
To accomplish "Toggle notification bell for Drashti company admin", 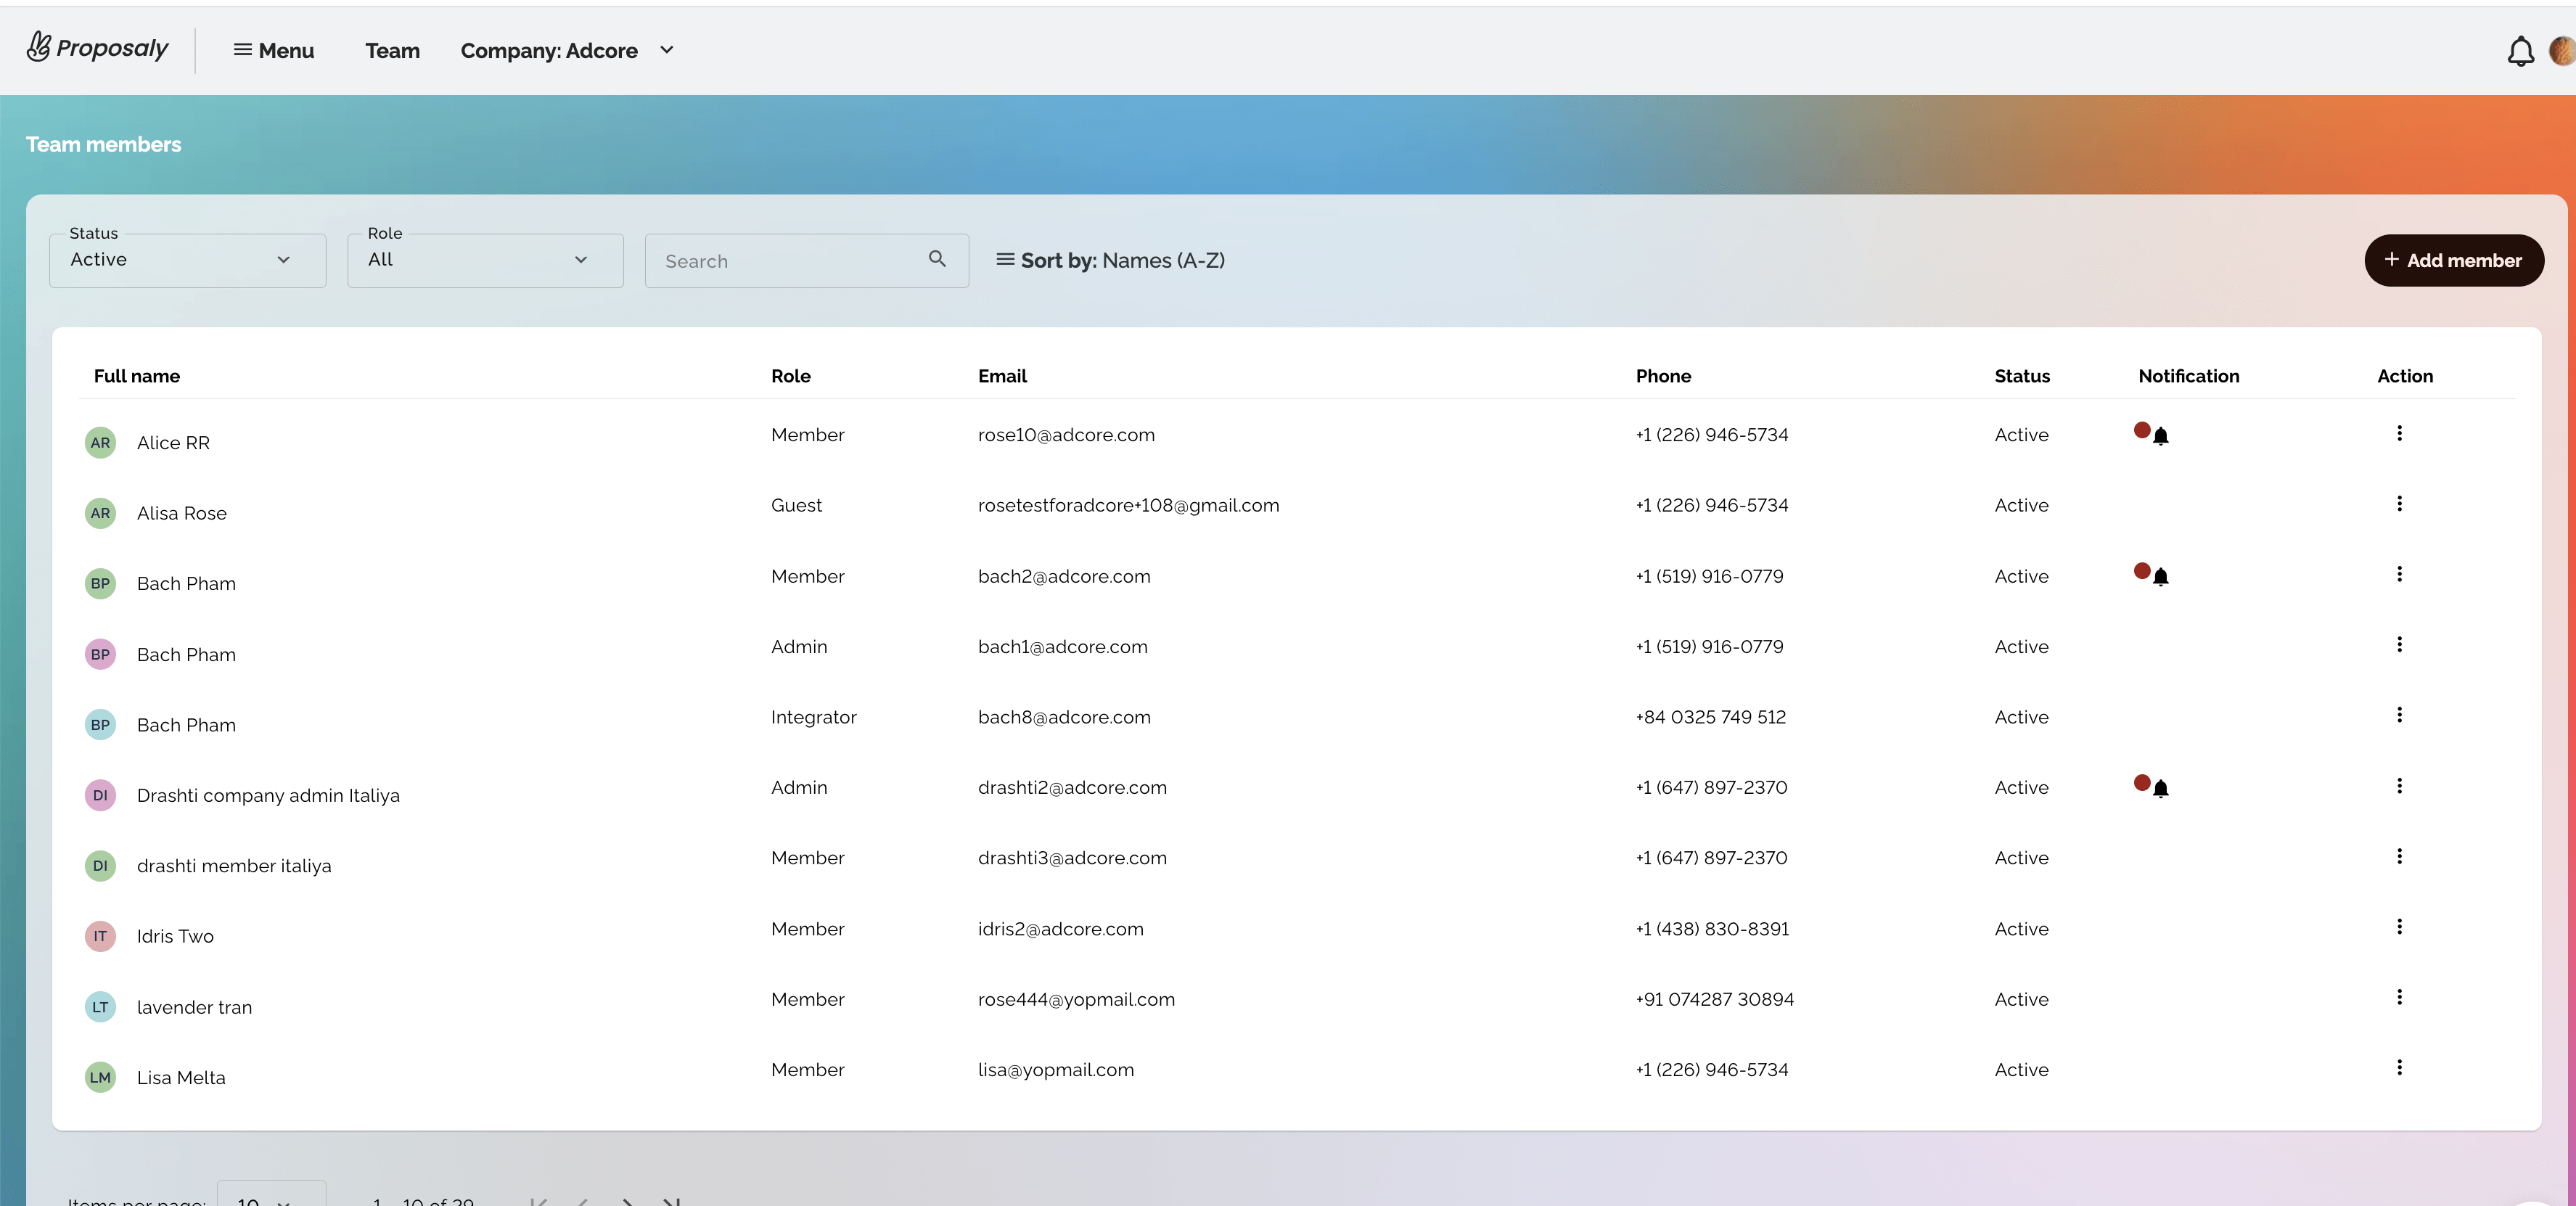I will pyautogui.click(x=2160, y=789).
